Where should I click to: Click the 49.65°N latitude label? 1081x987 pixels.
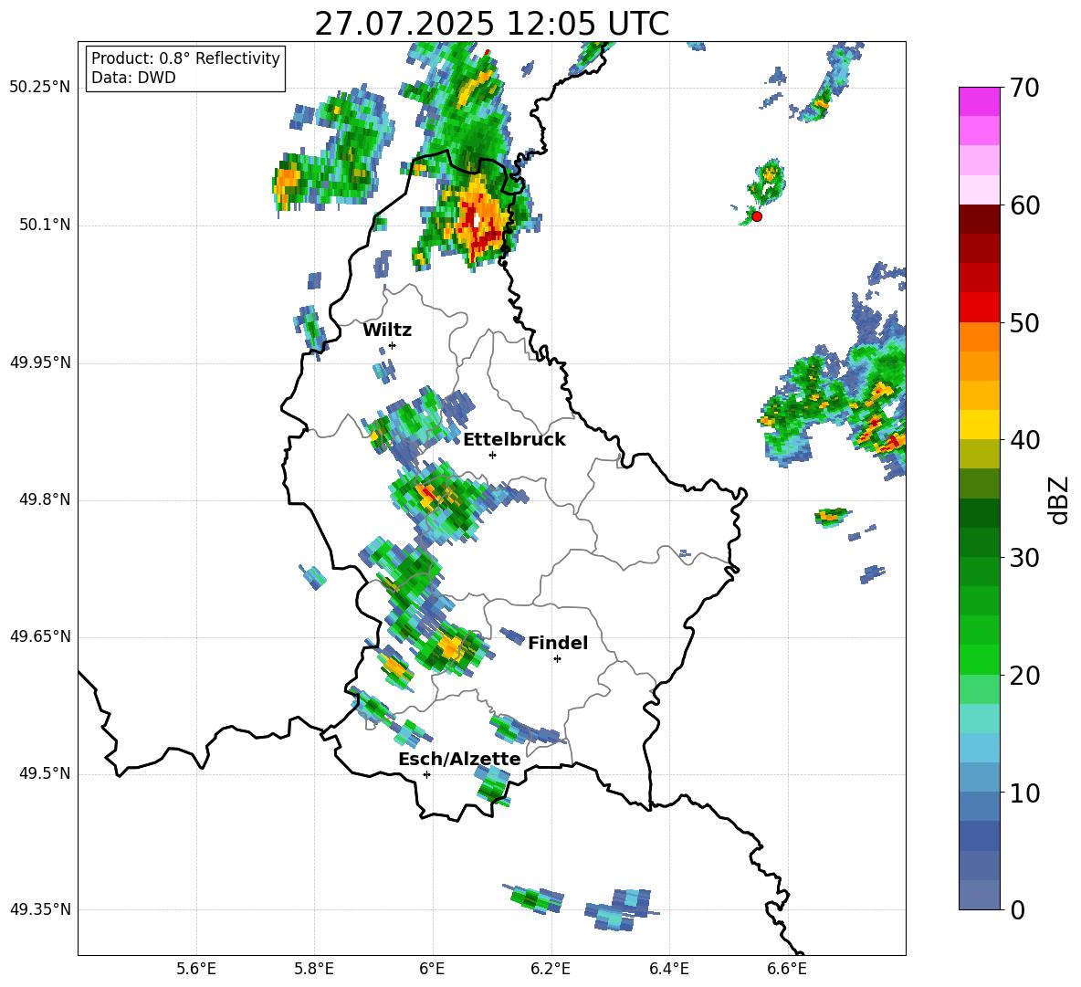point(40,636)
